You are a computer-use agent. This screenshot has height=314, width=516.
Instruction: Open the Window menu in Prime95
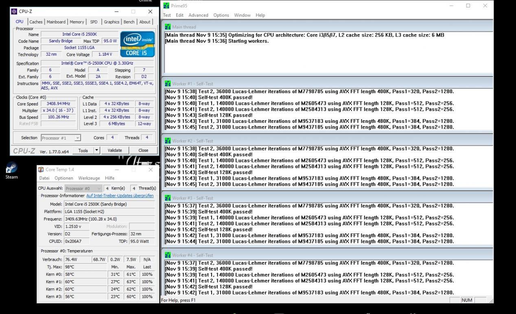point(242,15)
